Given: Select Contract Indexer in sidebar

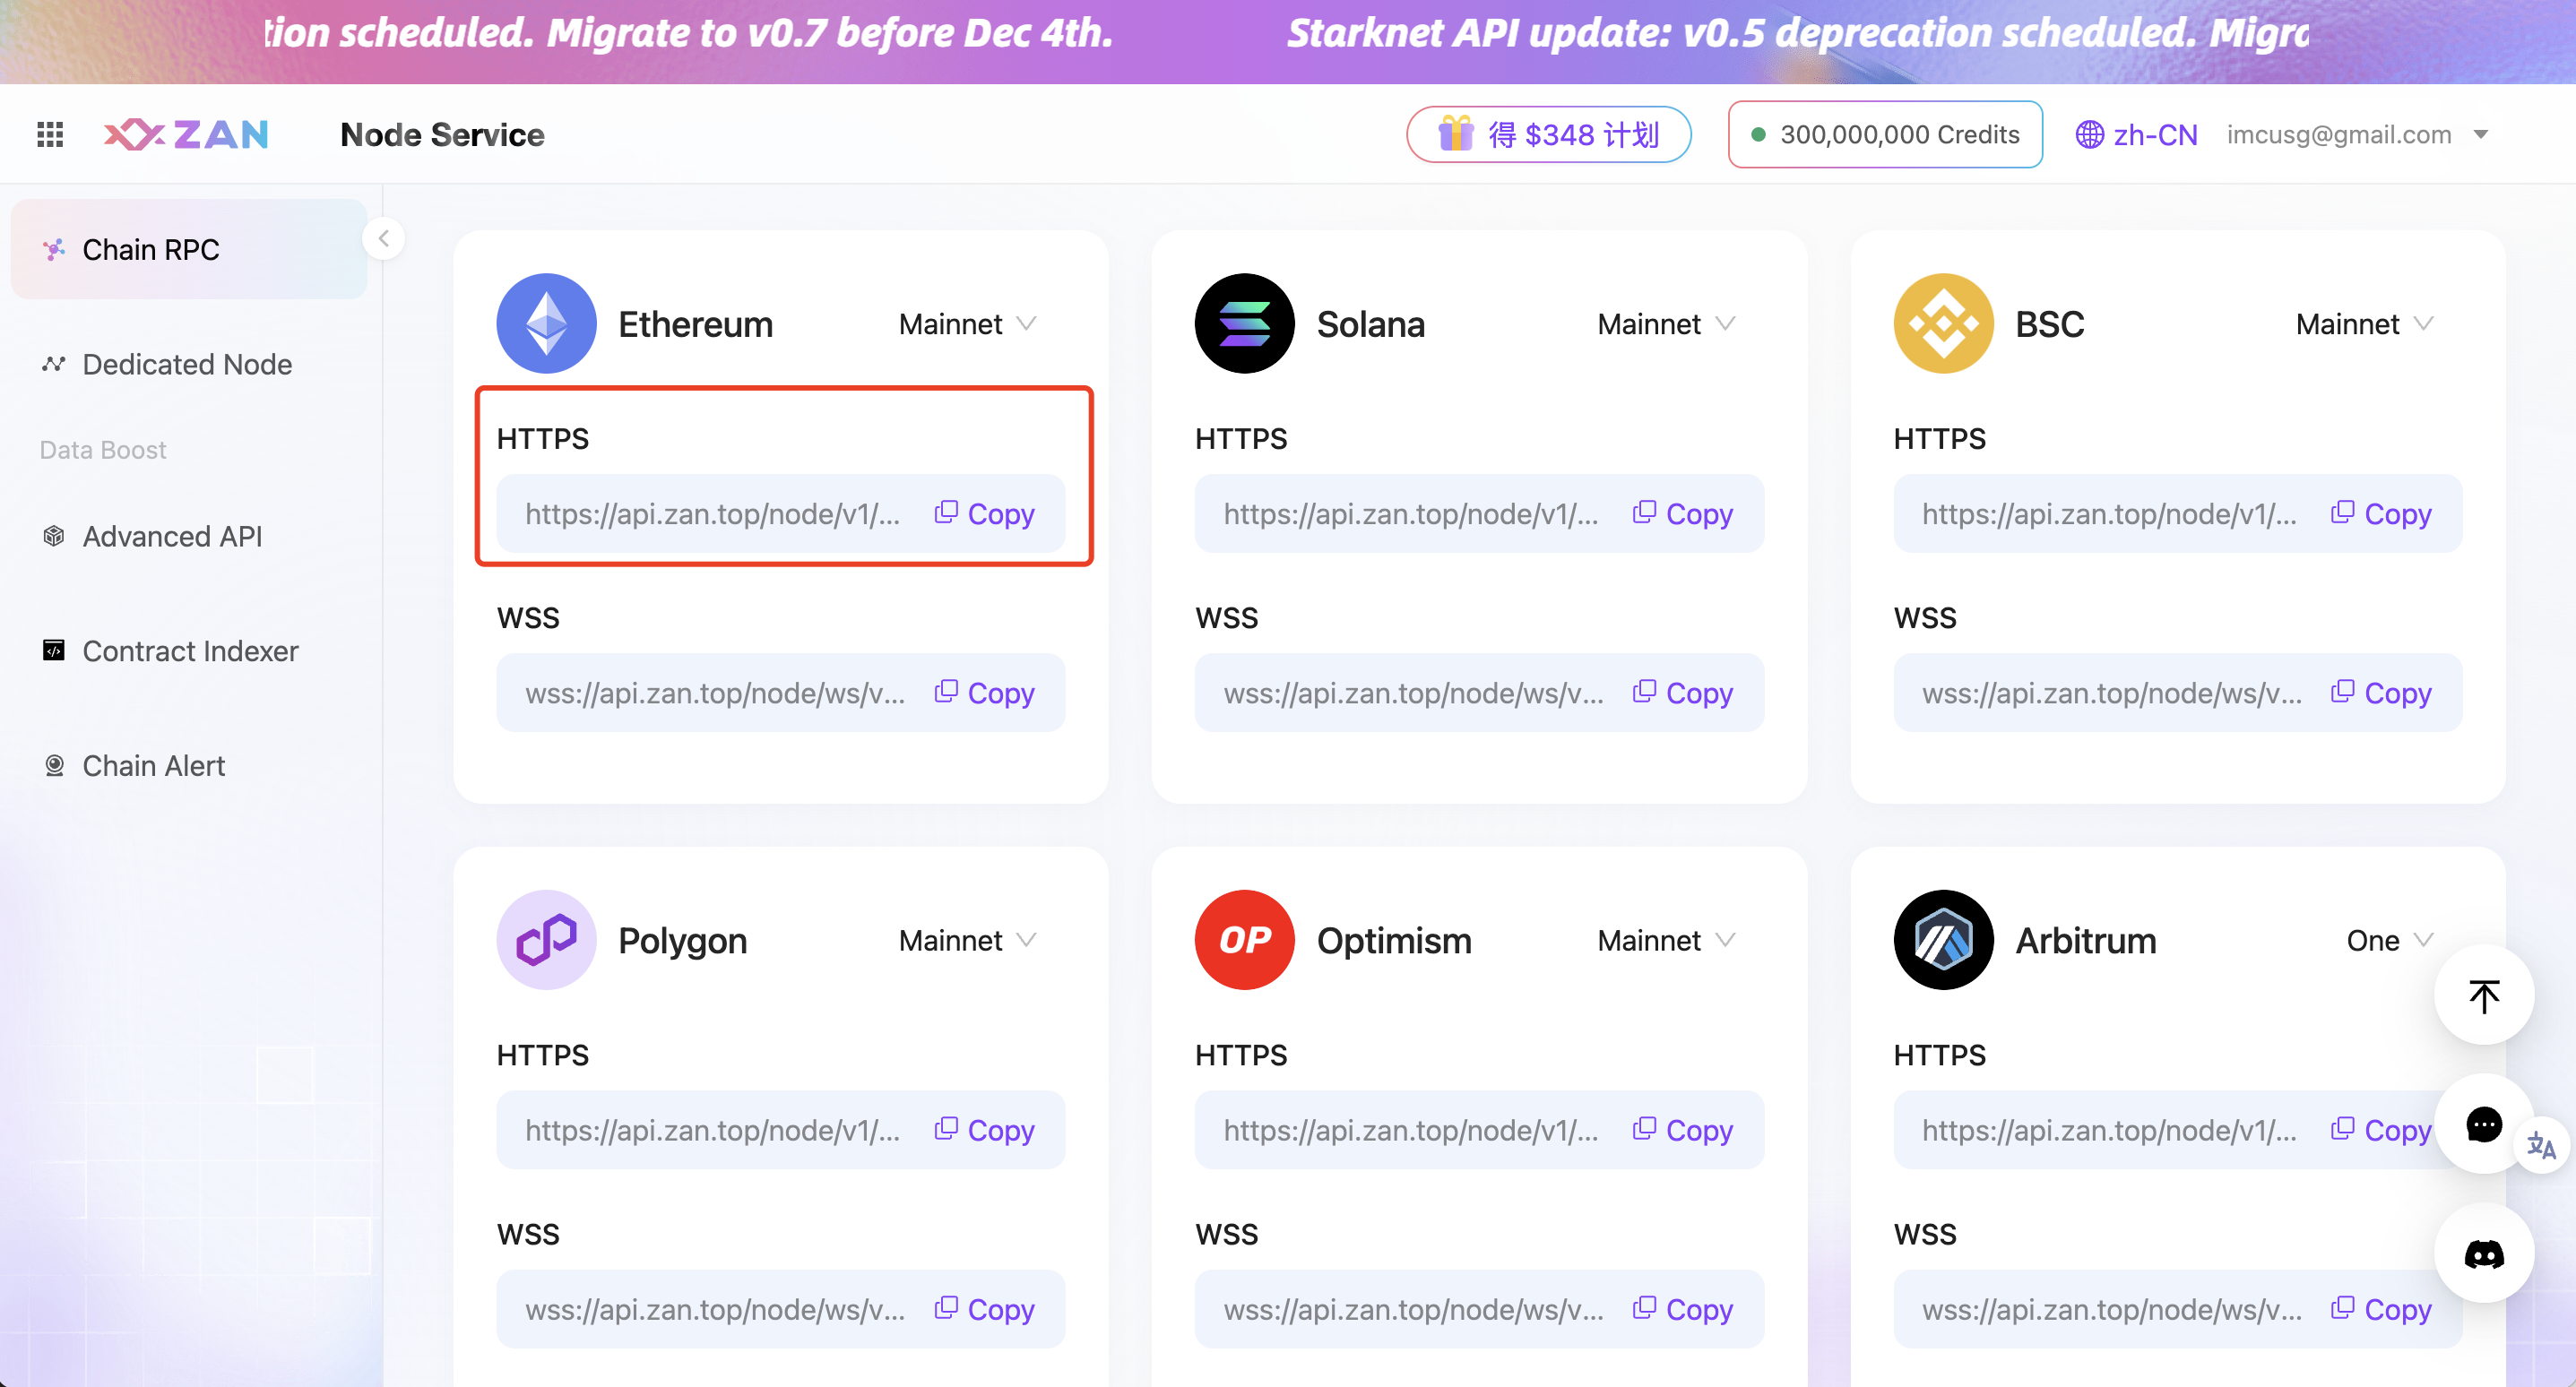Looking at the screenshot, I should pos(190,651).
